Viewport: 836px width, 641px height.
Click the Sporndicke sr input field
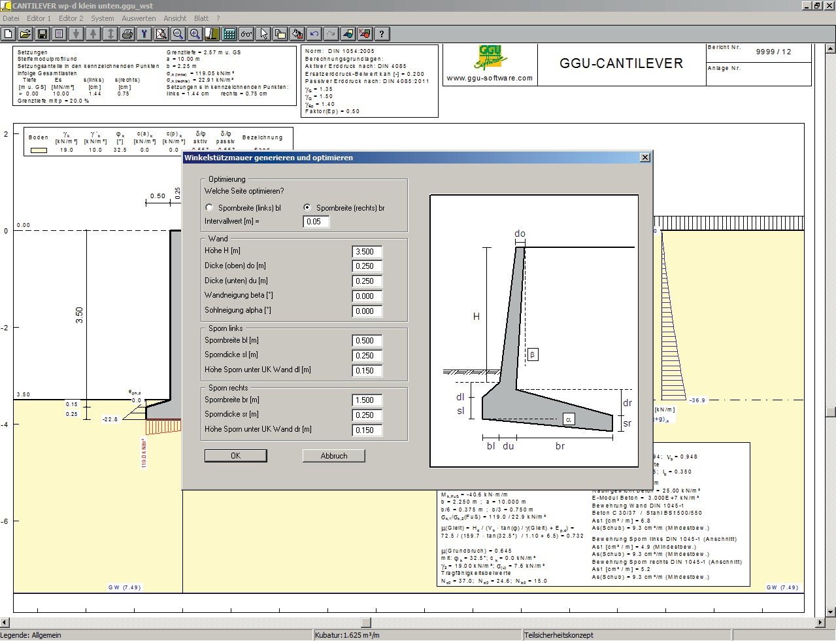tap(367, 415)
